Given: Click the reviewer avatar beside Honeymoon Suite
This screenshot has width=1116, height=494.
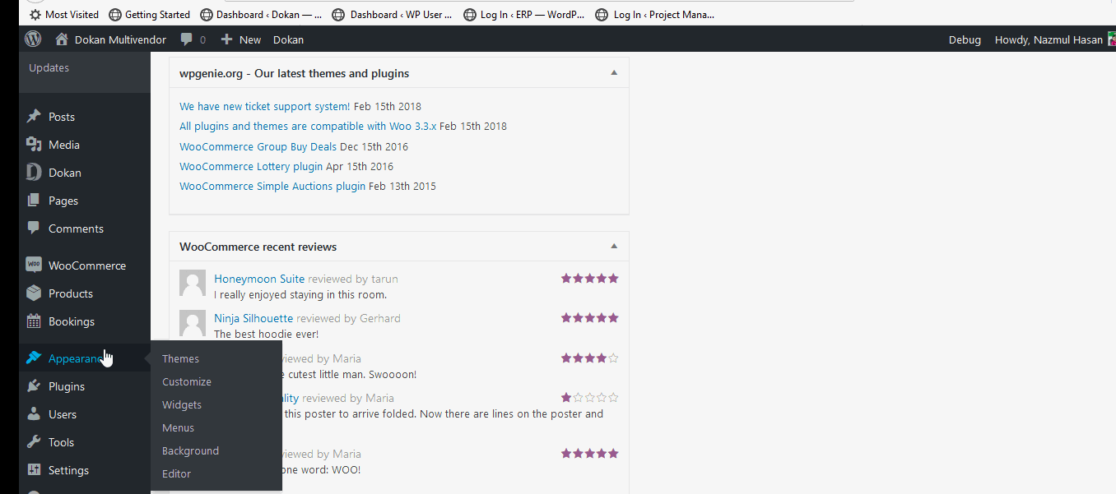Looking at the screenshot, I should [193, 283].
